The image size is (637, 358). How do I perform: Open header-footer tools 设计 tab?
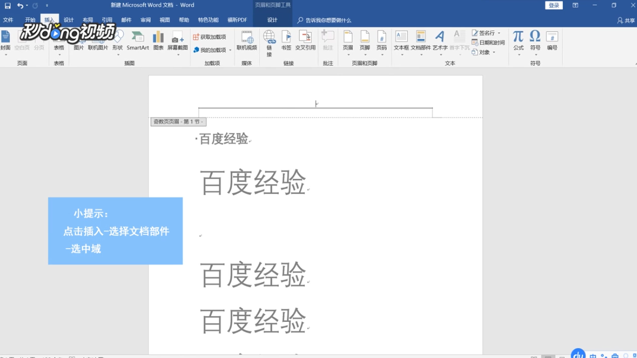pos(272,20)
